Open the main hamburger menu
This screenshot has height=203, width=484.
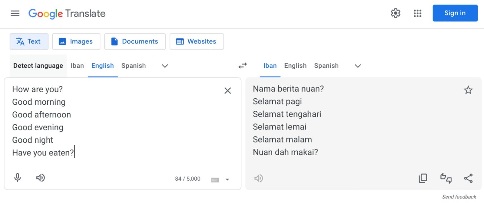(x=15, y=13)
